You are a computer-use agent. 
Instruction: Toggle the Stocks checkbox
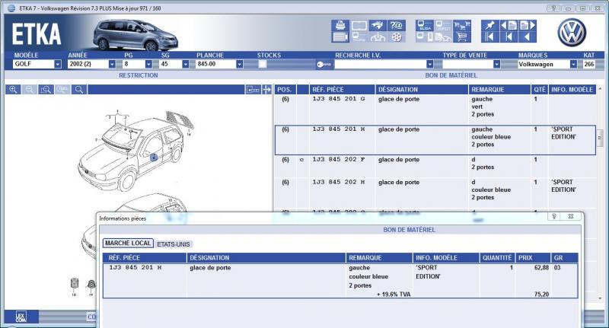click(x=262, y=64)
